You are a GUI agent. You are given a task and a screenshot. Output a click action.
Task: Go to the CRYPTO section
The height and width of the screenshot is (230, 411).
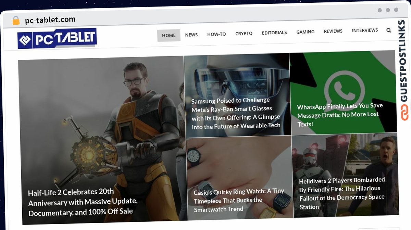click(244, 33)
